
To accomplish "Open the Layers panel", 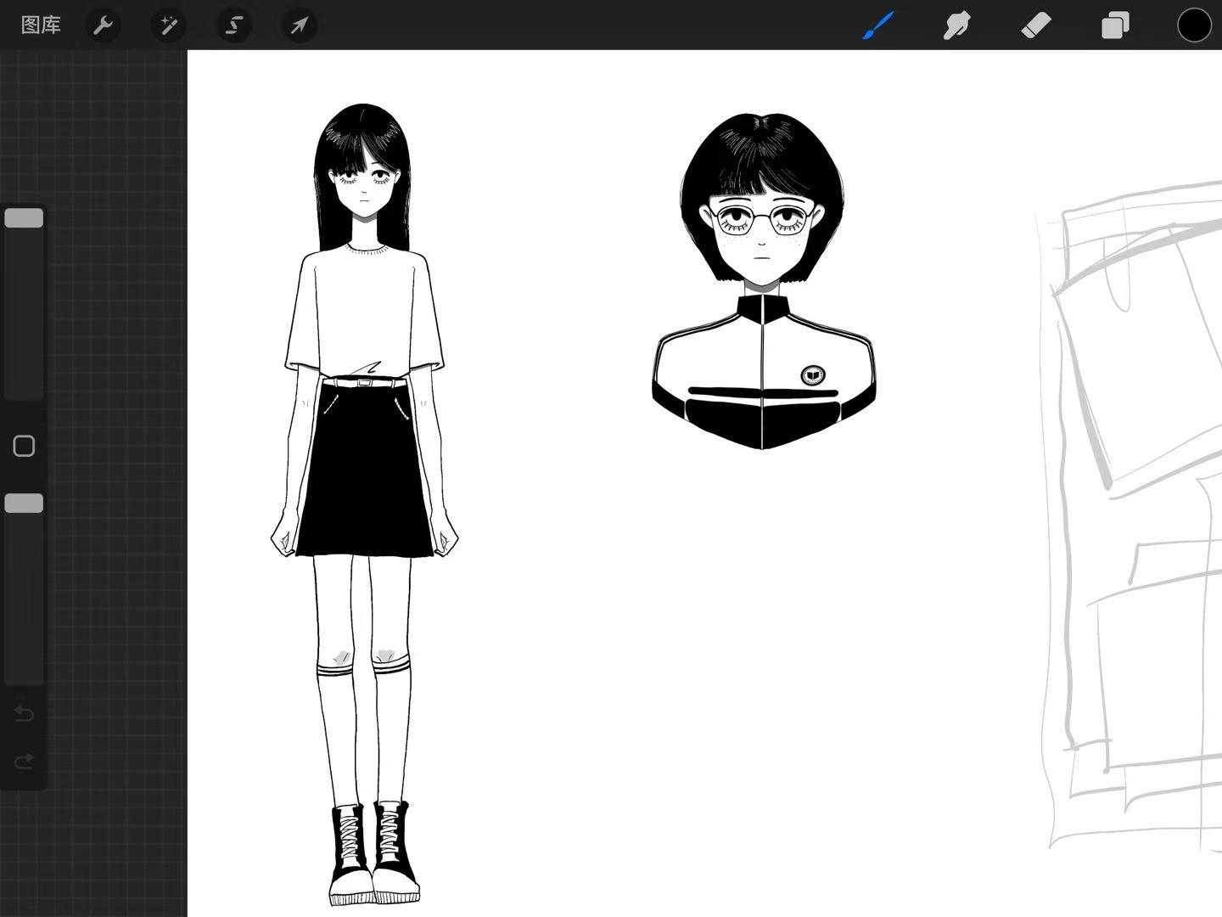I will tap(1115, 25).
